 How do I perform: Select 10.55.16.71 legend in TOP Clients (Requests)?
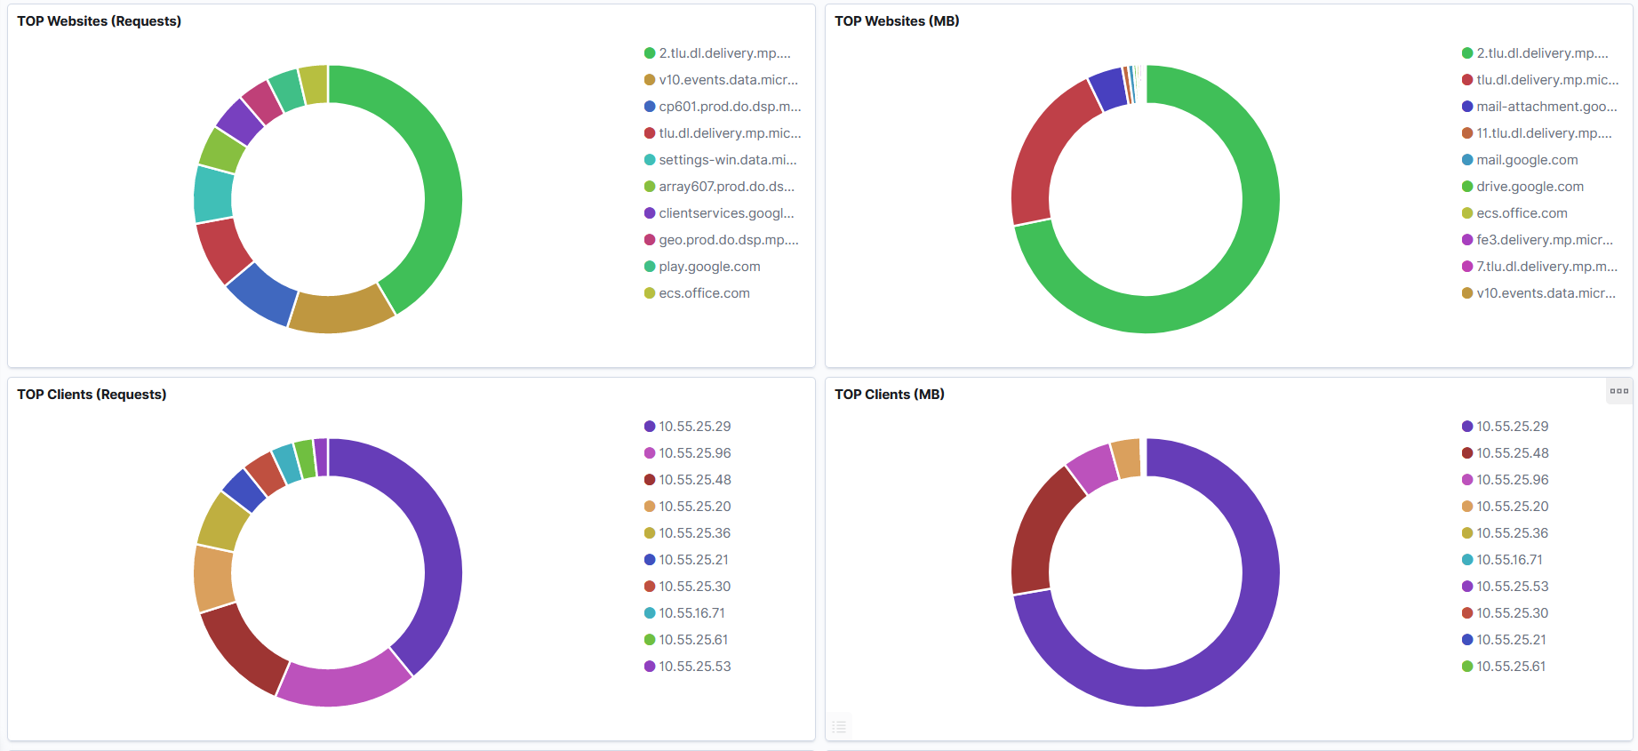[685, 613]
